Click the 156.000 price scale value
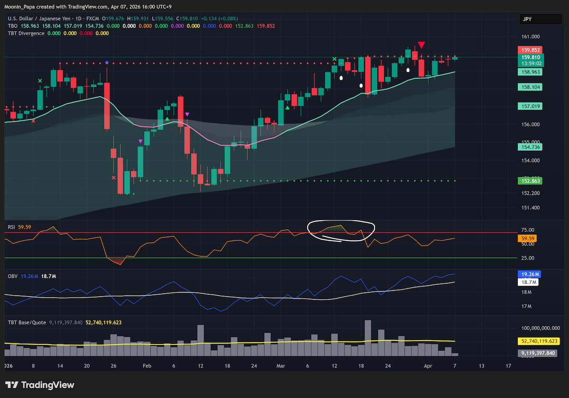Screen dimensions: 569x398 531,125
